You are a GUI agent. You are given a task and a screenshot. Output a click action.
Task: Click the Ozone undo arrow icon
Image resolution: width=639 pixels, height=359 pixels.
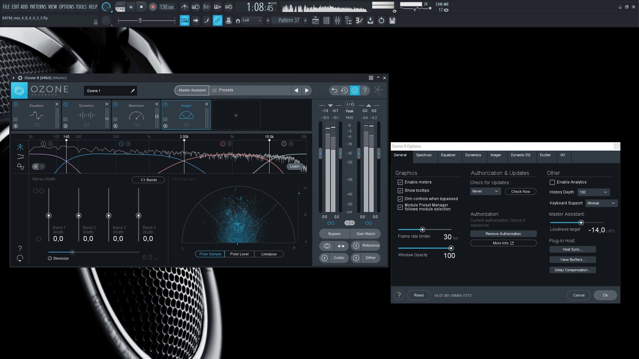pyautogui.click(x=334, y=90)
